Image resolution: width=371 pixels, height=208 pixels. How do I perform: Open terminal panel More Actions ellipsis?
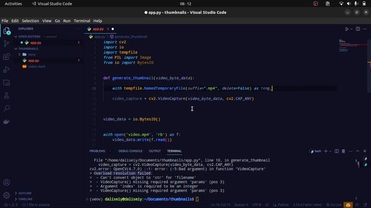click(x=350, y=151)
